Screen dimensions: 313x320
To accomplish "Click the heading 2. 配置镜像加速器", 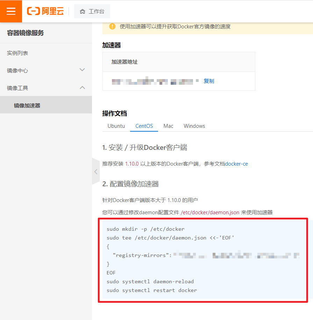I will pyautogui.click(x=130, y=184).
